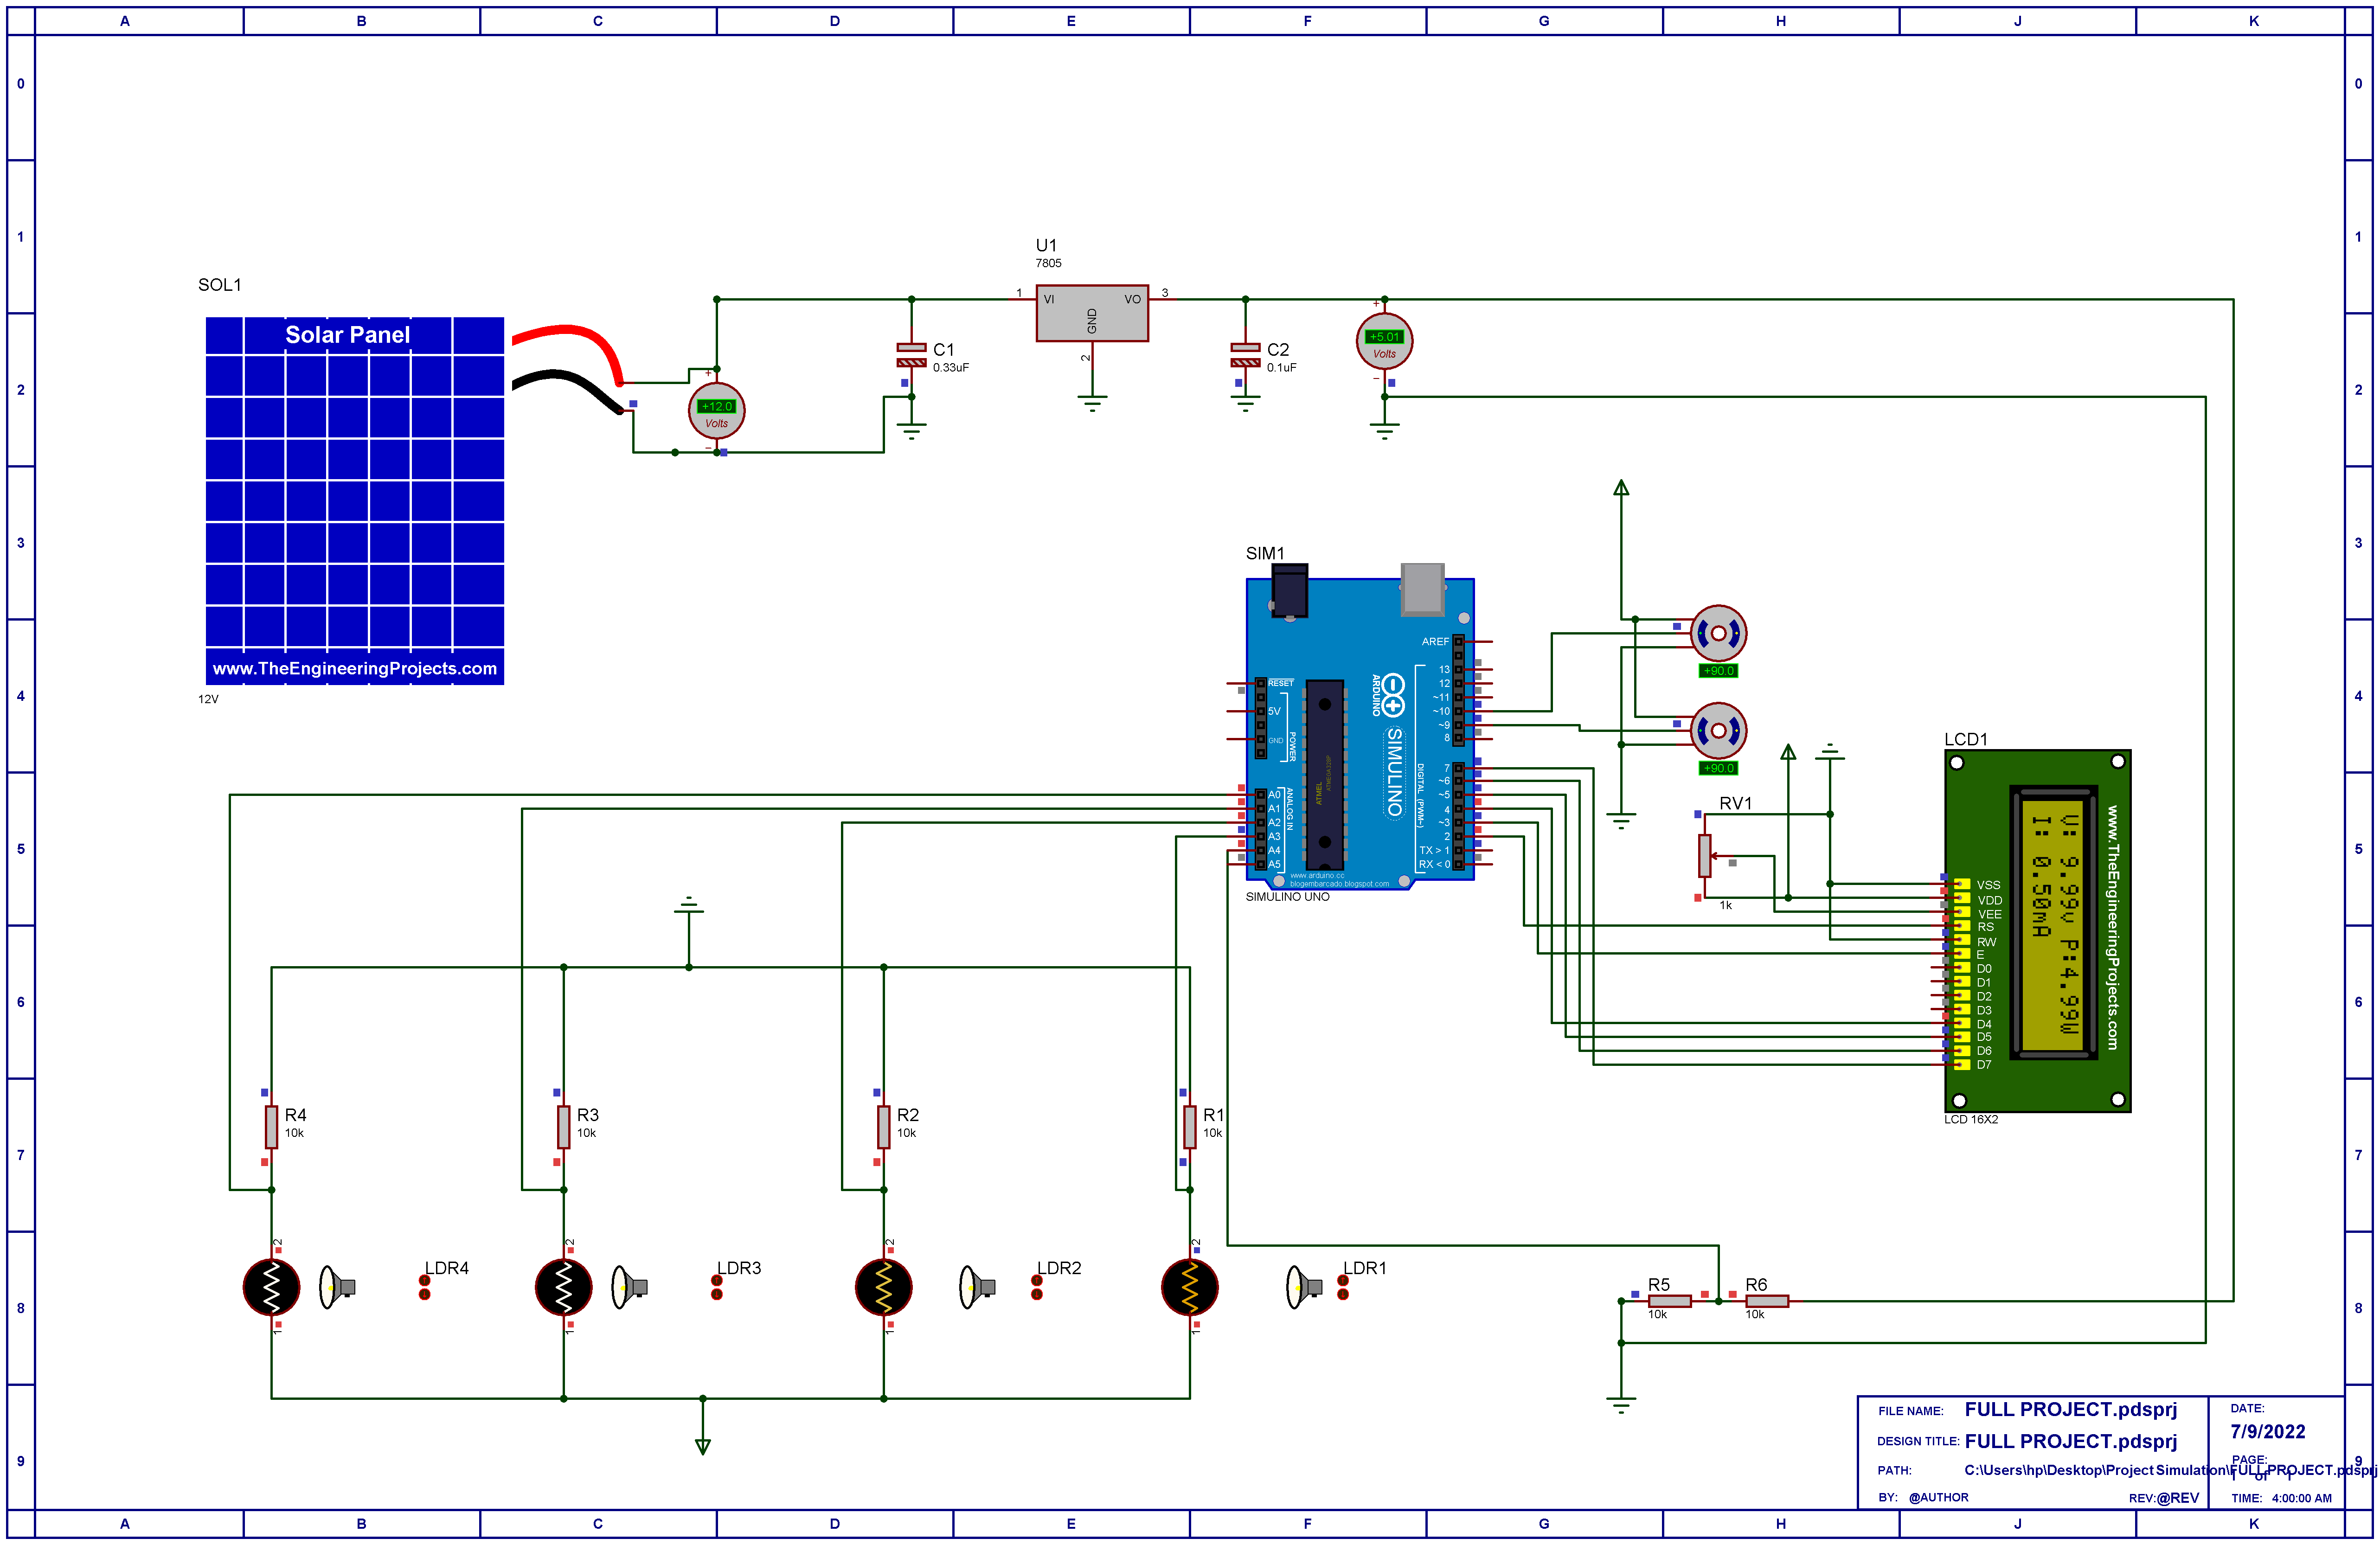Click the ground symbol below U1 GND pin
Image resolution: width=2380 pixels, height=1545 pixels.
[x=1092, y=403]
